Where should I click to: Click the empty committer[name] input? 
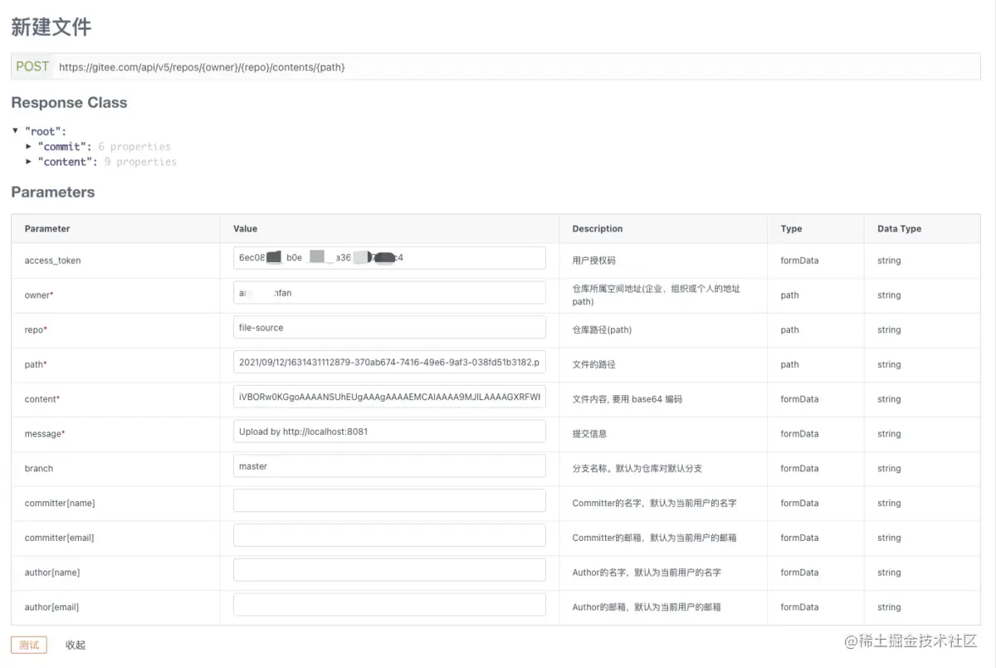point(388,500)
